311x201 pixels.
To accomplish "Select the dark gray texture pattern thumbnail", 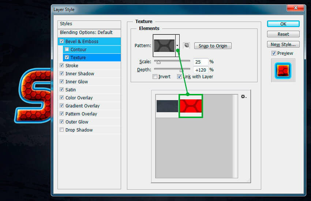I will [x=167, y=106].
